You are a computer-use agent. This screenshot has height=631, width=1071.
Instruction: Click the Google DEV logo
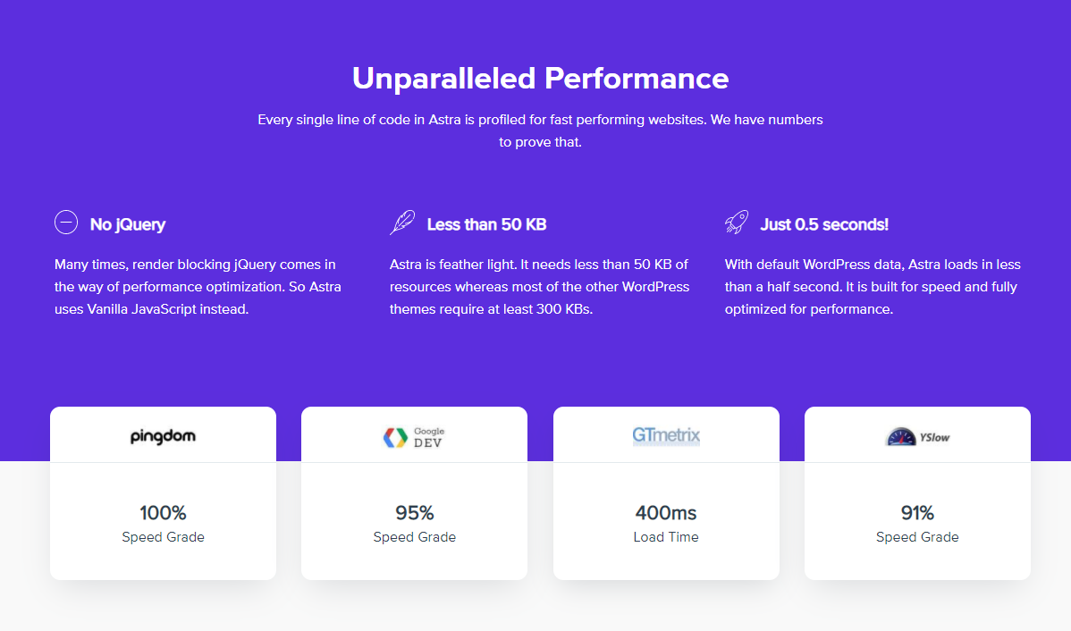414,436
